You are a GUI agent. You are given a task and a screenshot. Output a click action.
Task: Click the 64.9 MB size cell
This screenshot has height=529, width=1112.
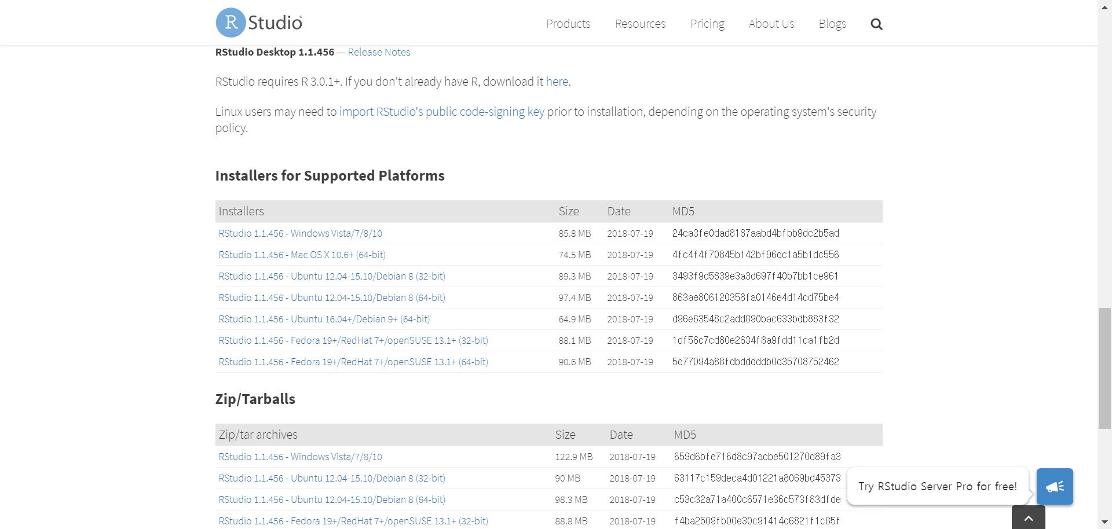tap(575, 319)
